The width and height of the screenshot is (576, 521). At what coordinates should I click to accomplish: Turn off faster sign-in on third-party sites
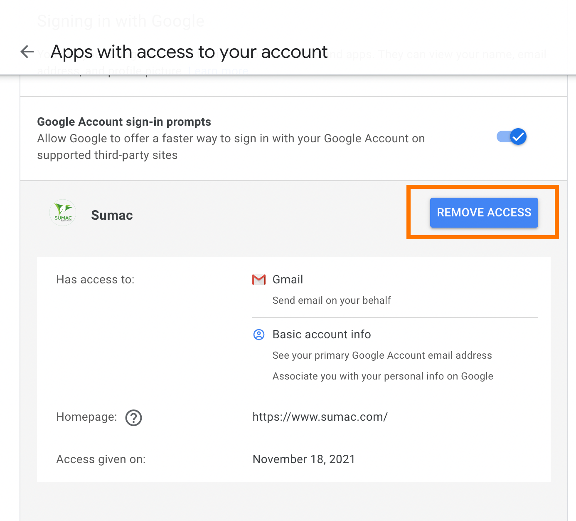click(x=511, y=136)
